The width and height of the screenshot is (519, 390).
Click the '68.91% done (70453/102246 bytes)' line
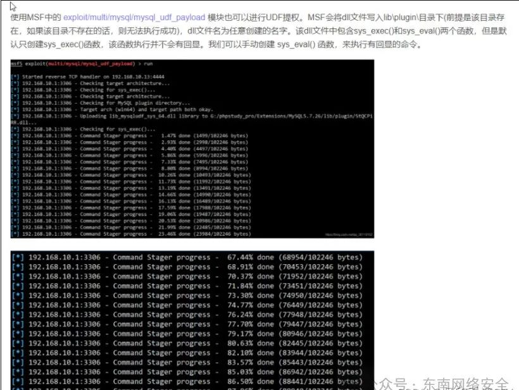point(187,267)
